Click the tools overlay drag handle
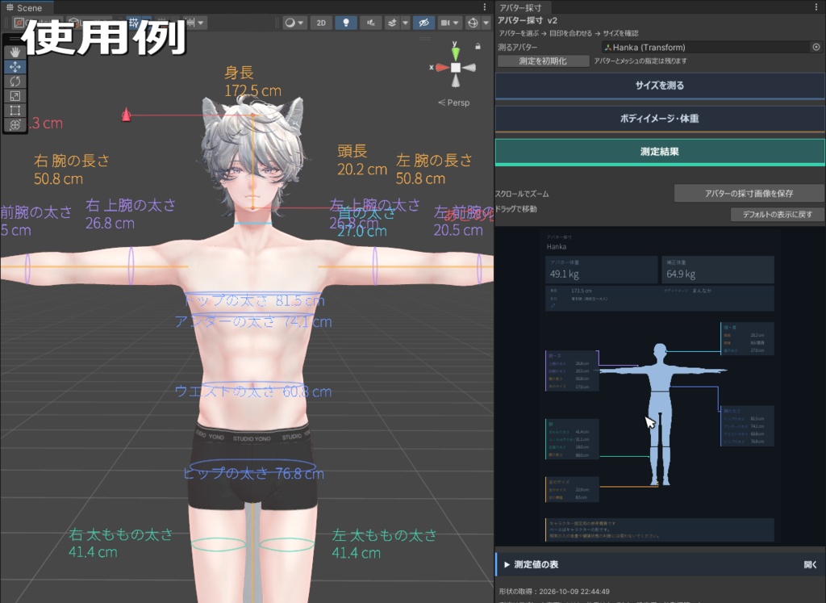This screenshot has width=826, height=603. click(x=15, y=39)
